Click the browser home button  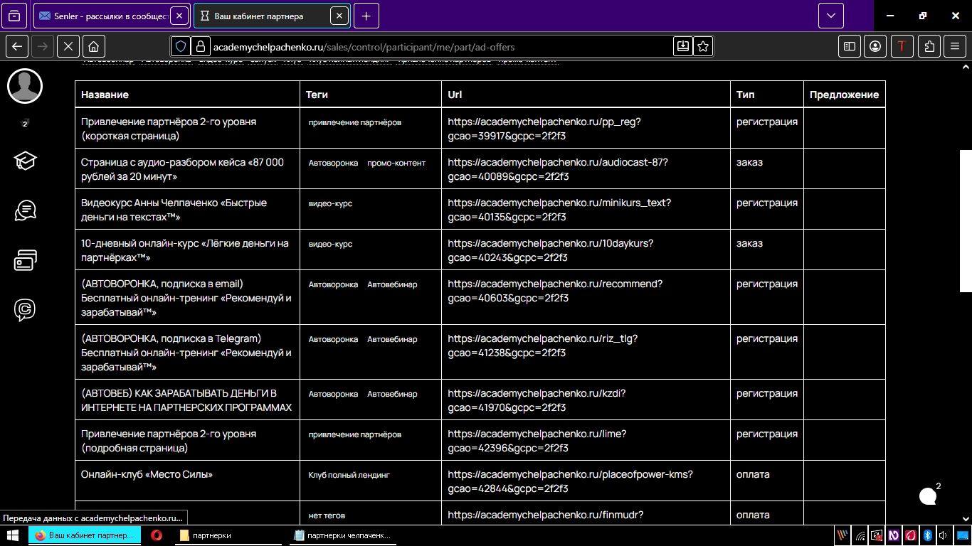(93, 46)
